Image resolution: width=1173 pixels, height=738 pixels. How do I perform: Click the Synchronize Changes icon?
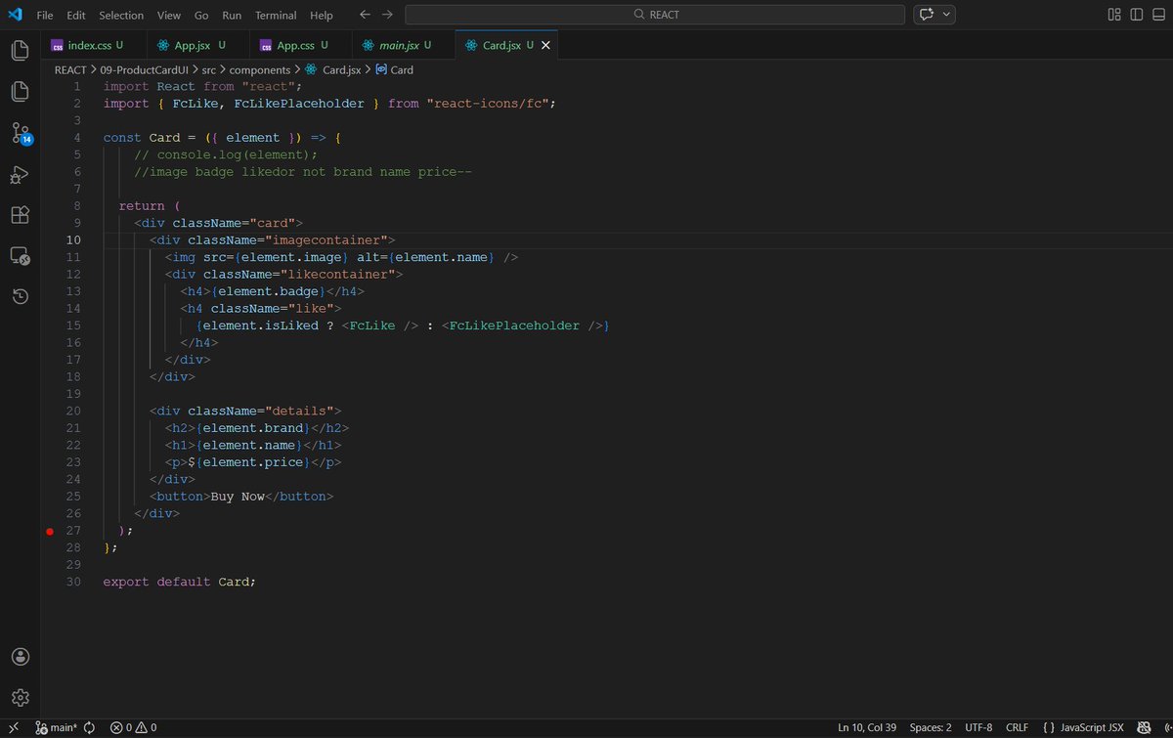pos(89,727)
